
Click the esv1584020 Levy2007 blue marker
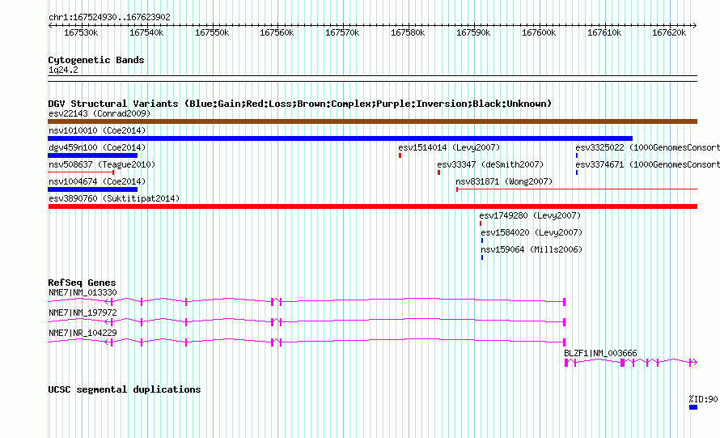coord(482,240)
